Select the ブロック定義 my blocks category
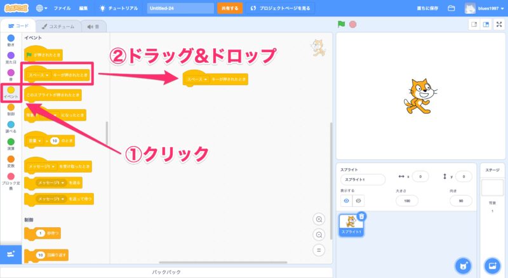Viewport: 508px width, 278px height. [11, 181]
